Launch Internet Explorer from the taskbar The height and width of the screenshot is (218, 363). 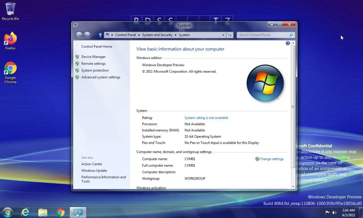[25, 212]
